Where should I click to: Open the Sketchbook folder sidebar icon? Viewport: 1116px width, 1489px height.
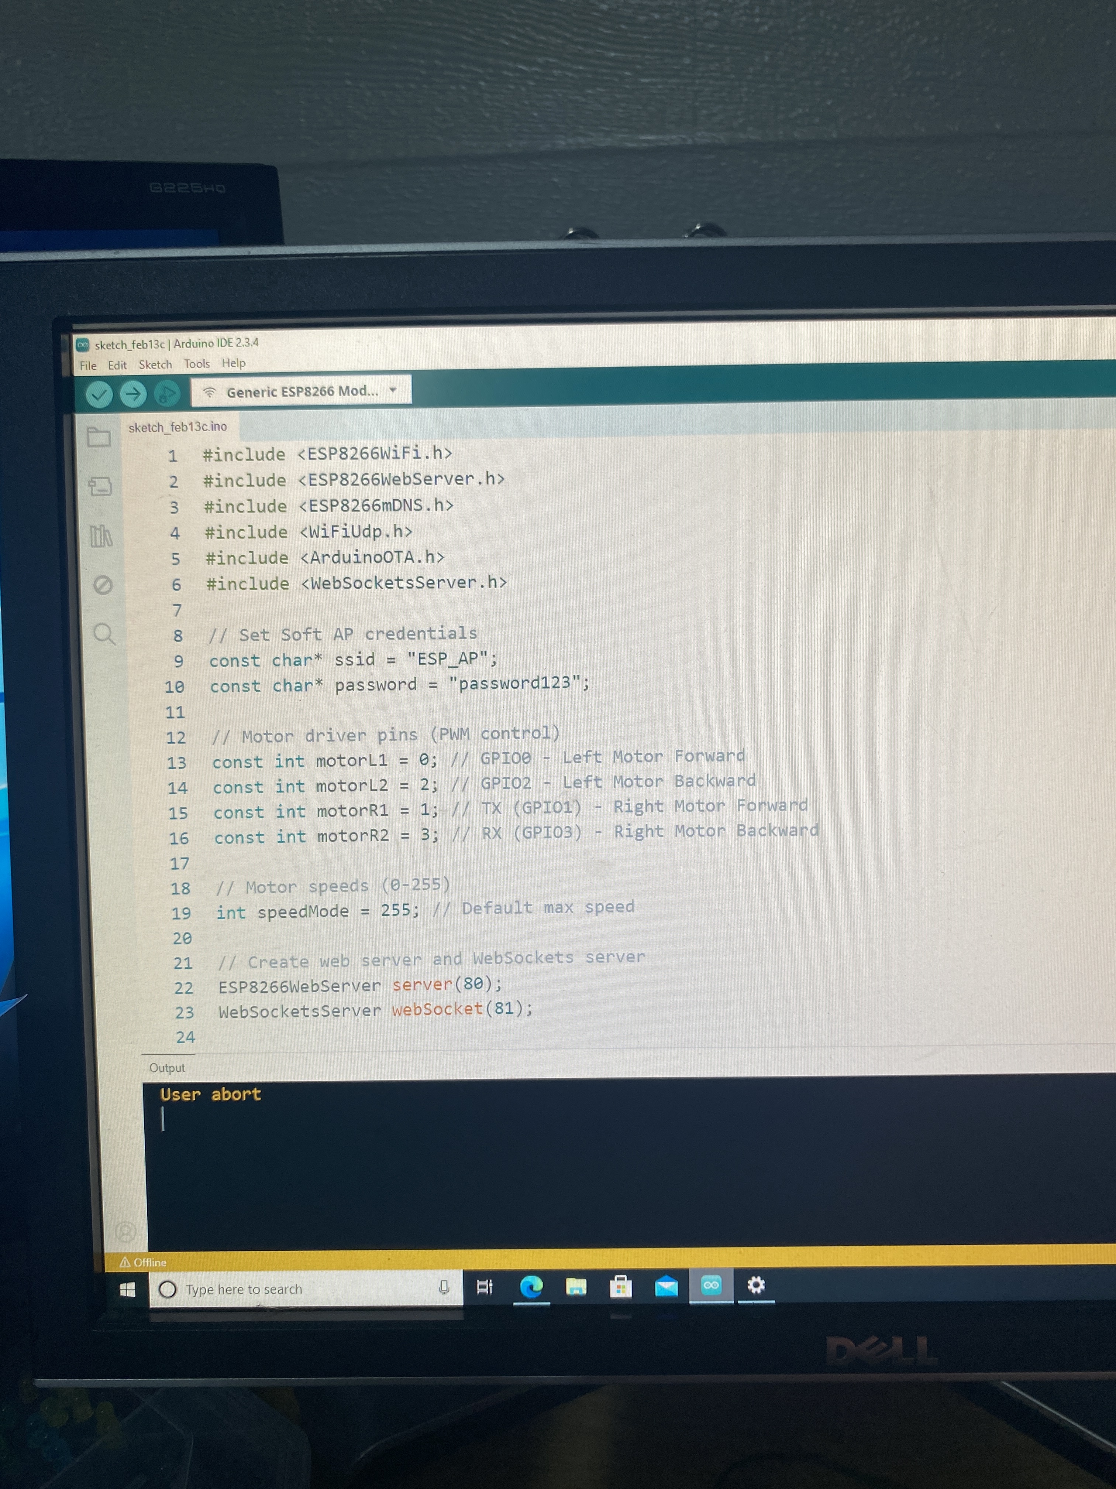[99, 438]
